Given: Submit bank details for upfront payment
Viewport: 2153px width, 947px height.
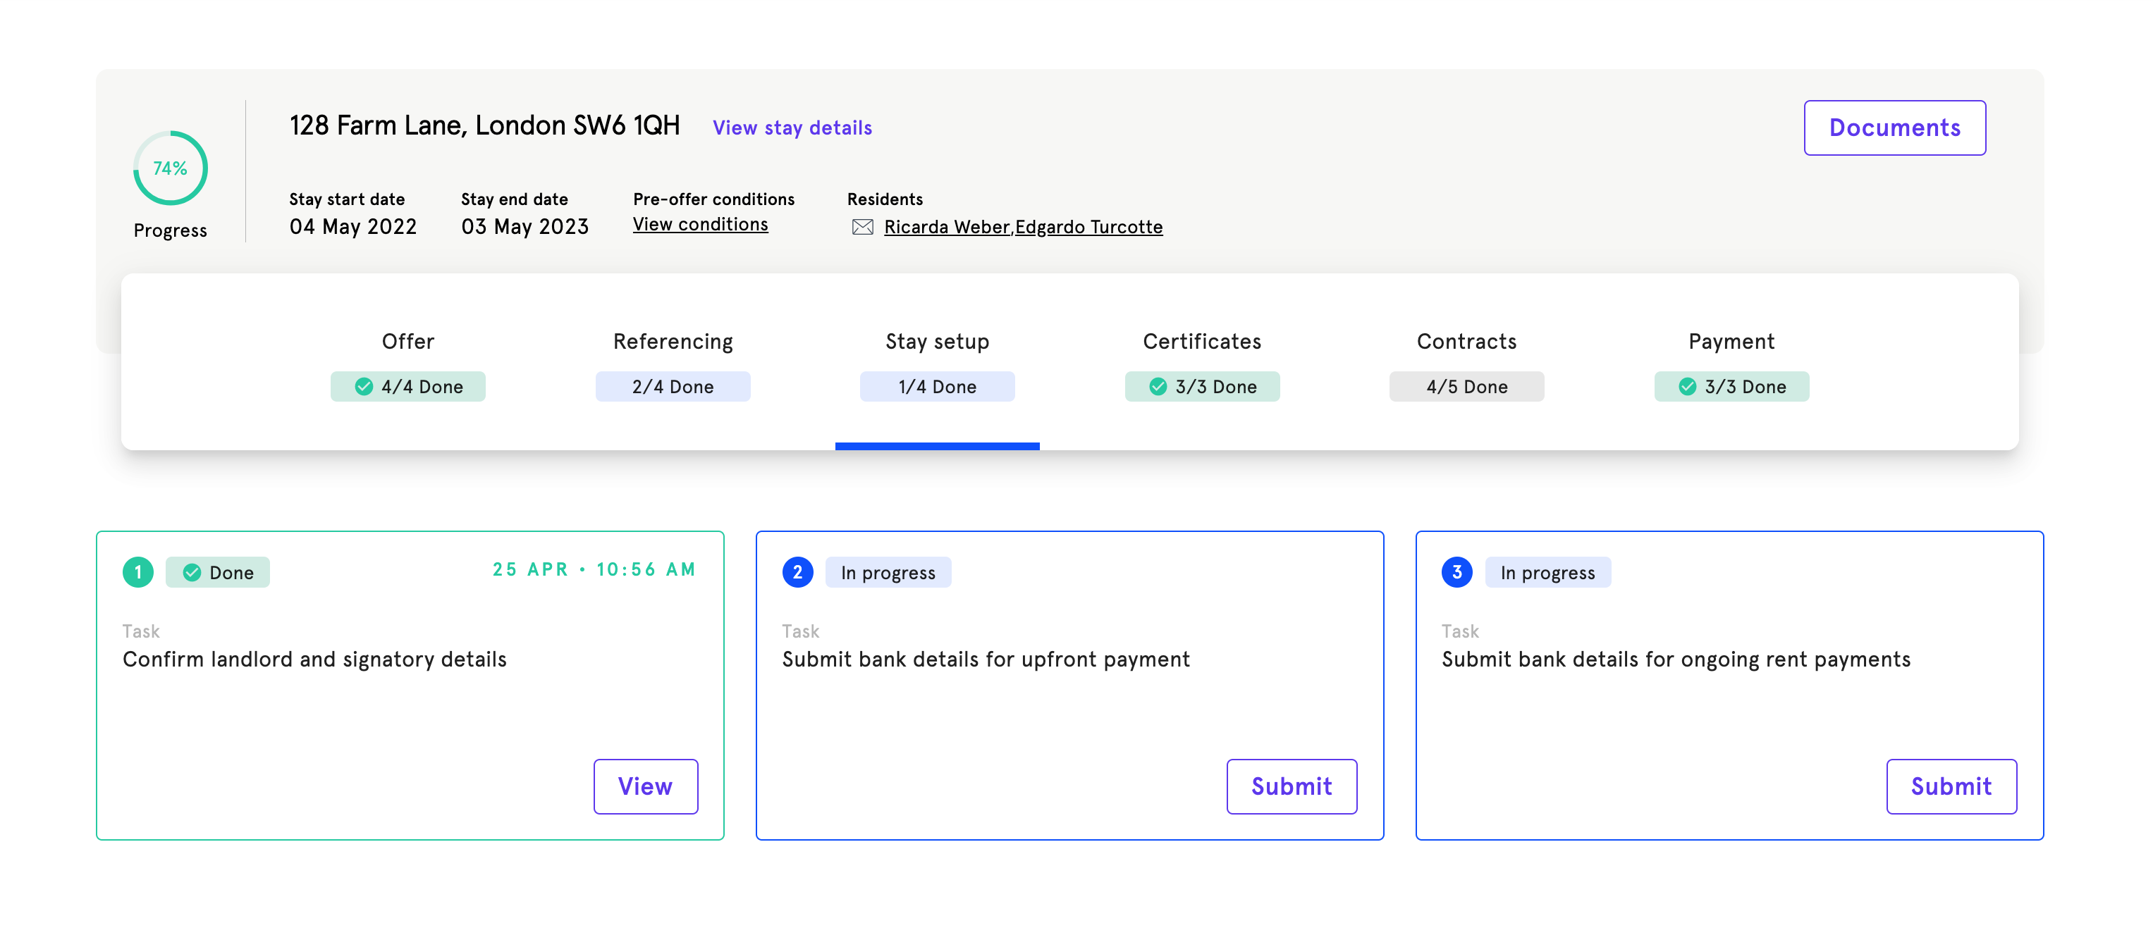Looking at the screenshot, I should 1291,786.
